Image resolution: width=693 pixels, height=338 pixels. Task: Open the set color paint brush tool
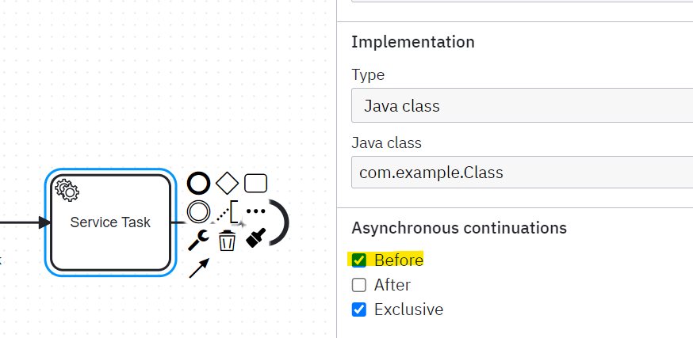[x=256, y=237]
